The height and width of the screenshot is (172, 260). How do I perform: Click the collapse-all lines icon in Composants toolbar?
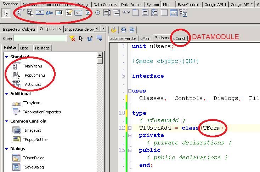(99, 38)
